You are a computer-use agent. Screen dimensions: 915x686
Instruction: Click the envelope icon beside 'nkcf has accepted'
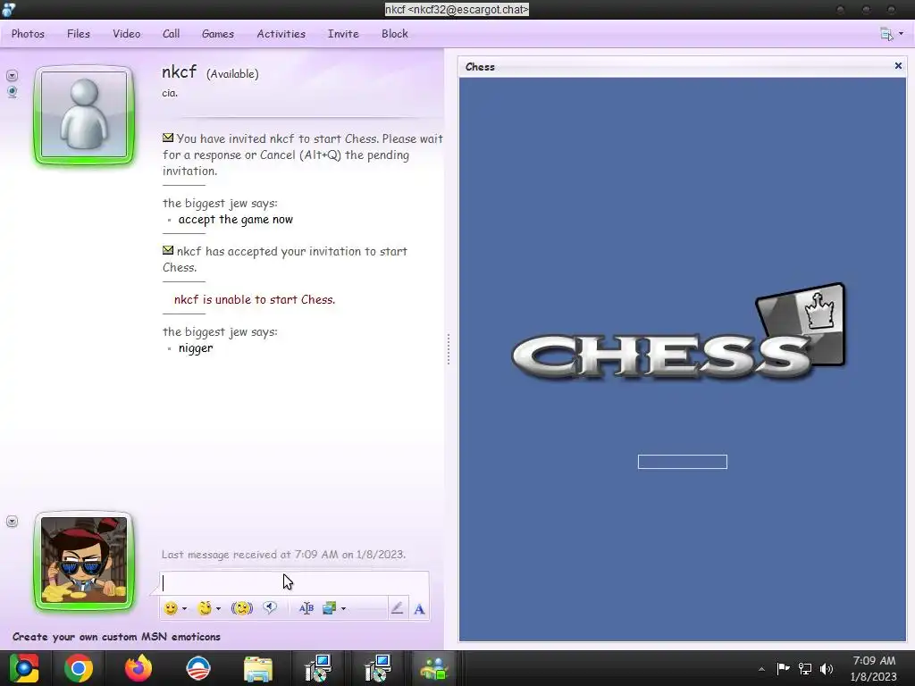point(168,250)
